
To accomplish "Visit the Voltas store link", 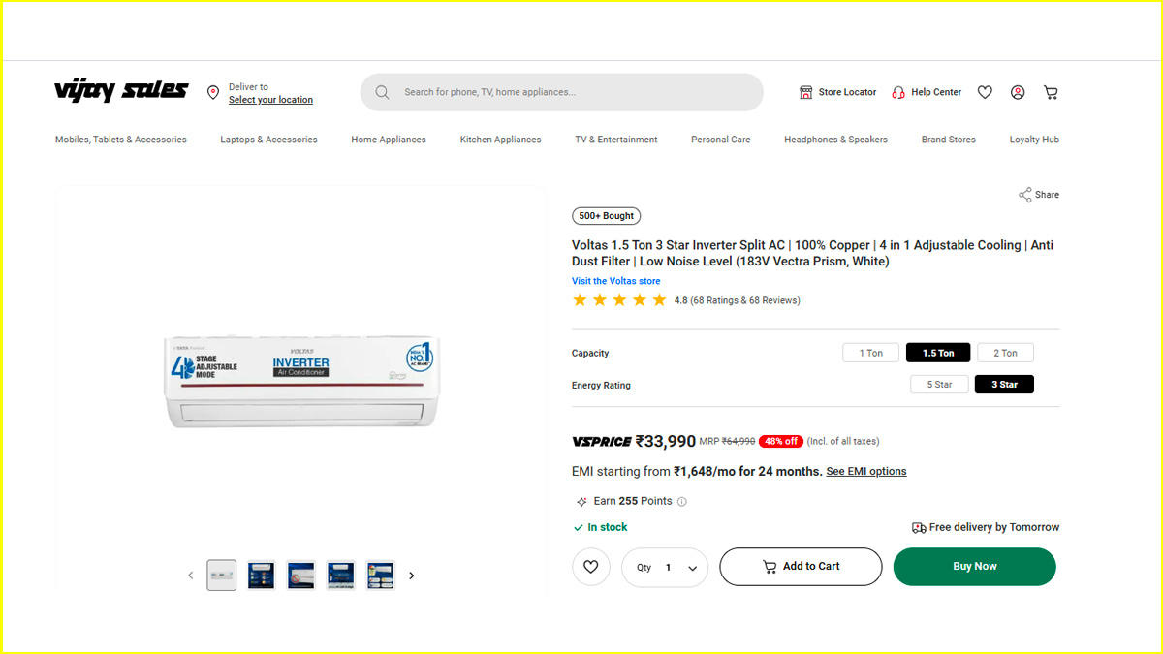I will [x=616, y=281].
